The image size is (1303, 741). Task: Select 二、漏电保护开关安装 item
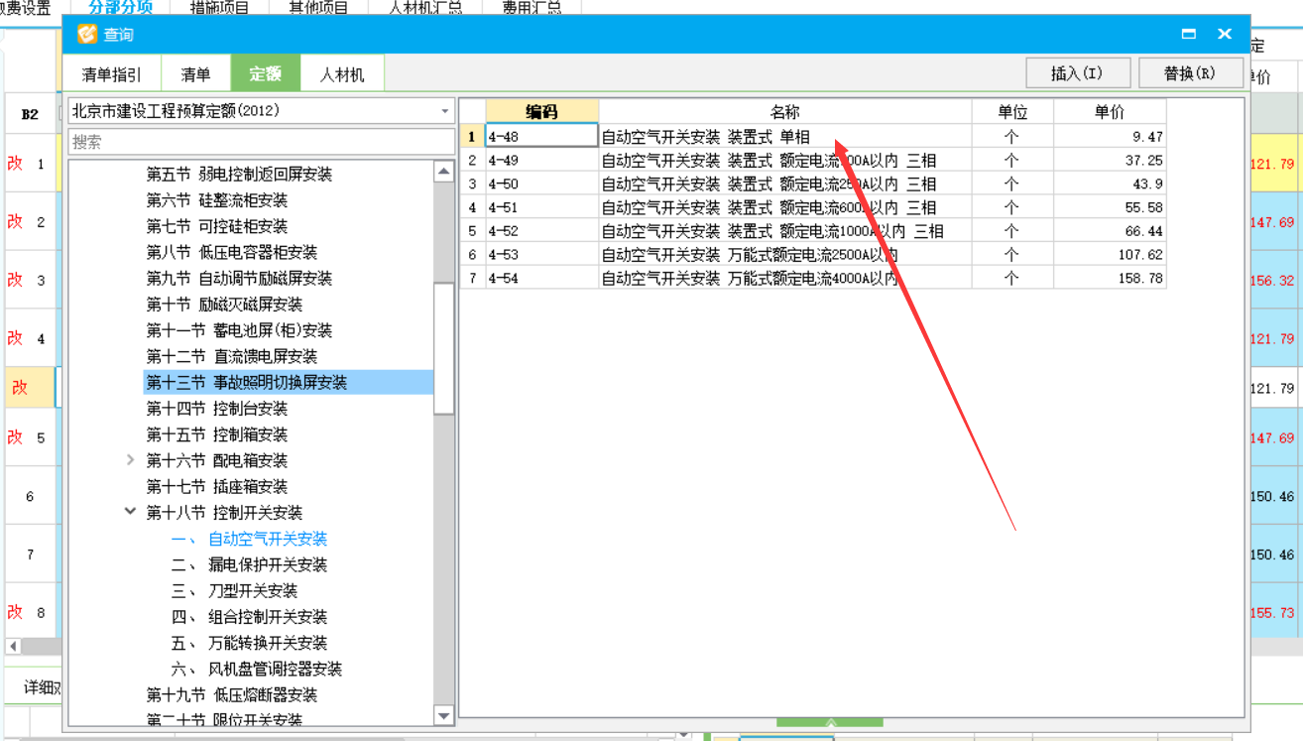(249, 564)
